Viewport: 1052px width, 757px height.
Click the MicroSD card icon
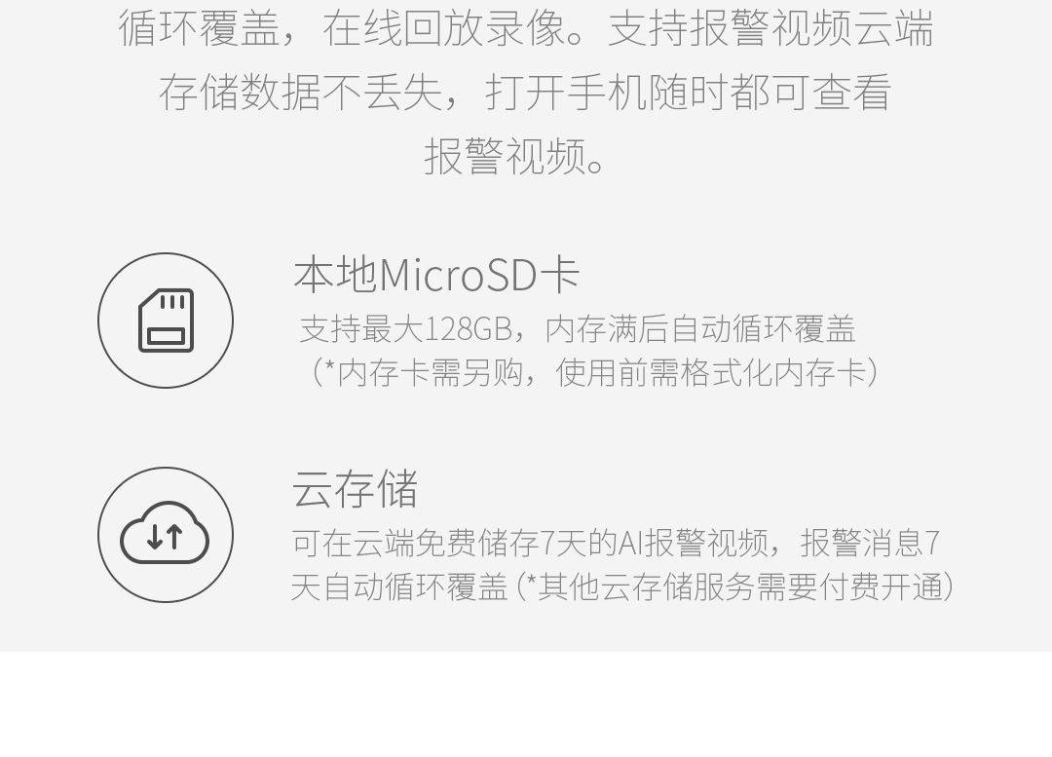pyautogui.click(x=166, y=321)
